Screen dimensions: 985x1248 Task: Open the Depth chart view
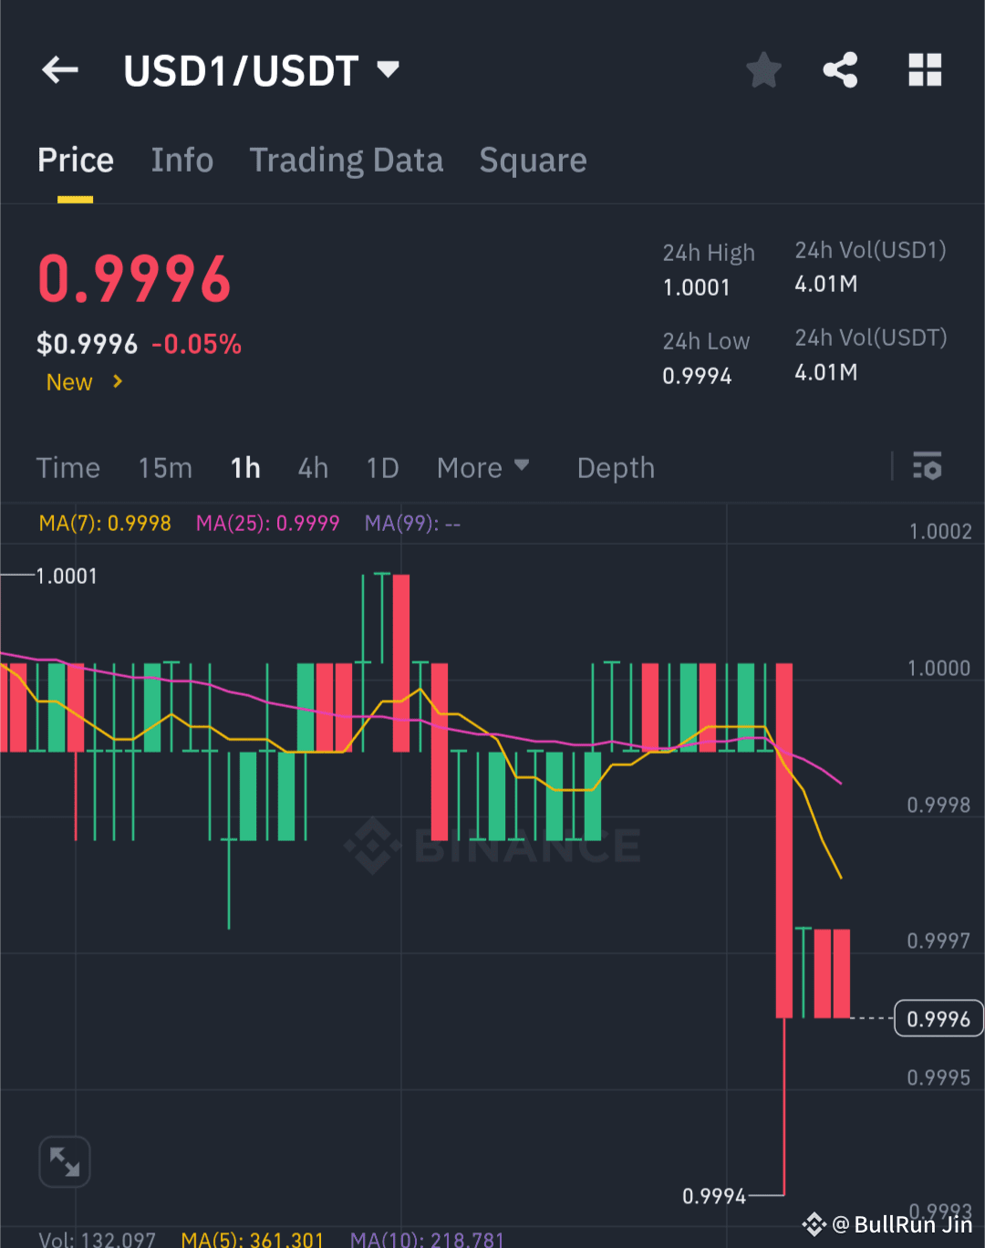click(616, 468)
